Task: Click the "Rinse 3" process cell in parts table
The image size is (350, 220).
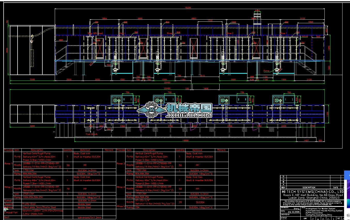Action: (121, 164)
